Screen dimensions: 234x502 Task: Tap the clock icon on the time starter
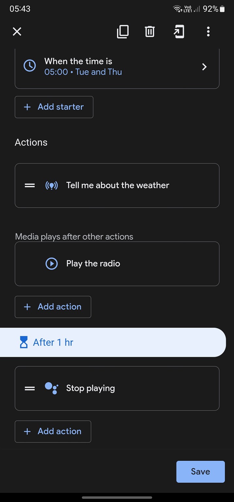30,66
